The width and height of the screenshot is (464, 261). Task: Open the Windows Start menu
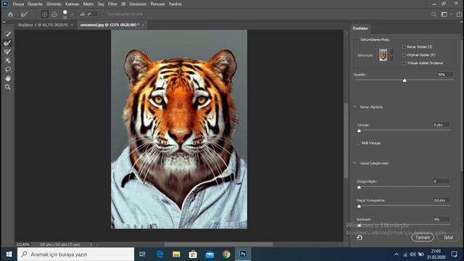point(9,254)
